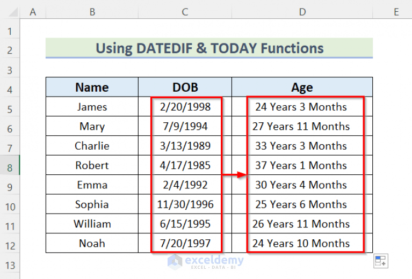Select the DOB cell '3/13/1989'
This screenshot has height=279, width=412.
pos(185,145)
